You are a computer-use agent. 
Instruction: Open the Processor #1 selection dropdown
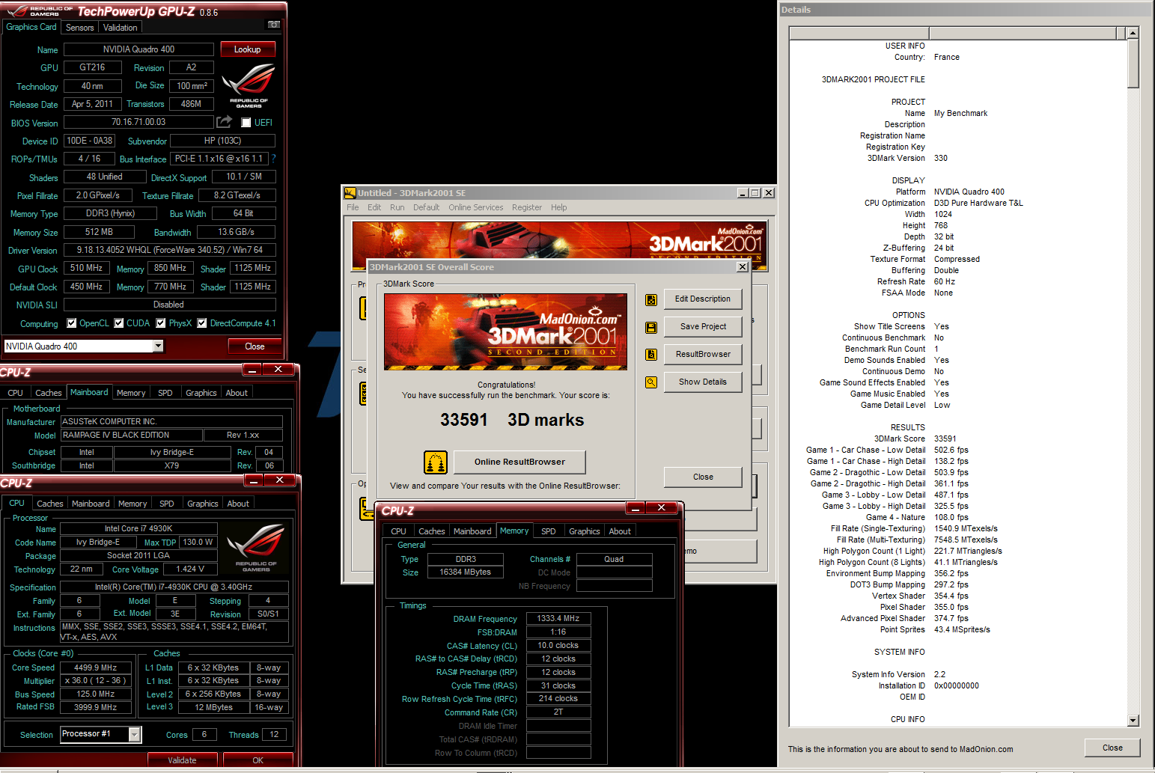click(x=135, y=735)
